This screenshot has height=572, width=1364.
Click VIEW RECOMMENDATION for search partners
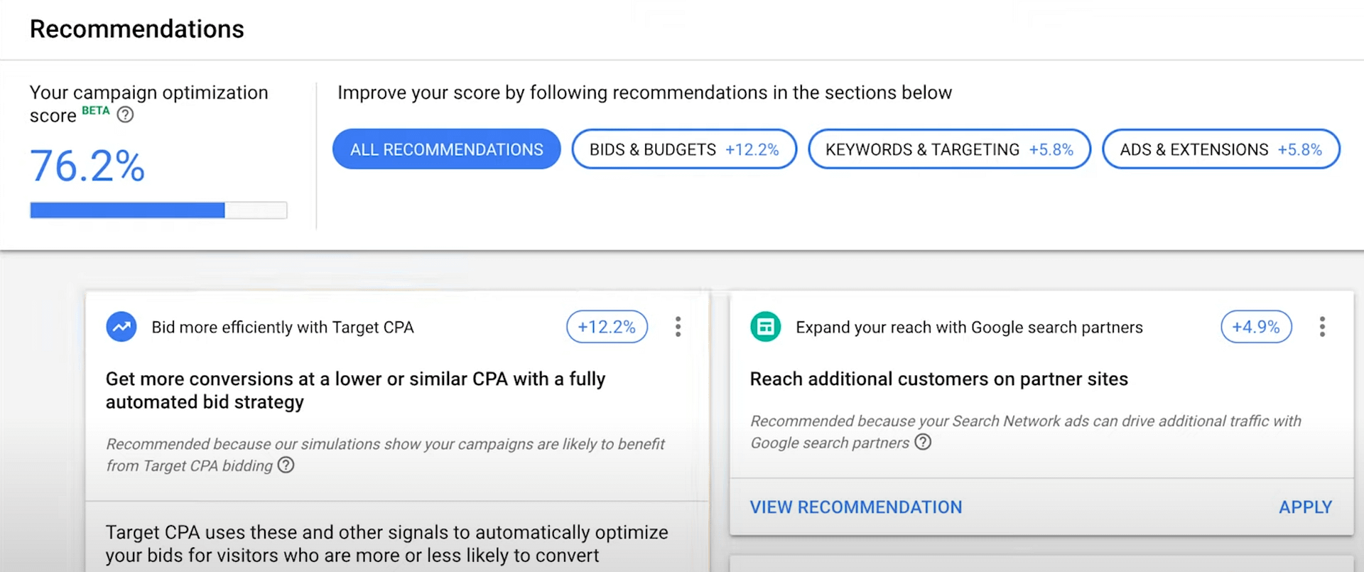click(x=855, y=507)
